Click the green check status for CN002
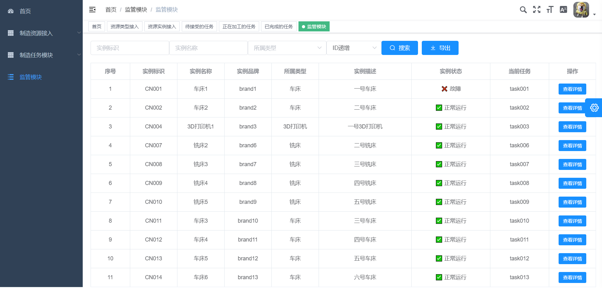This screenshot has height=288, width=602. click(x=439, y=108)
